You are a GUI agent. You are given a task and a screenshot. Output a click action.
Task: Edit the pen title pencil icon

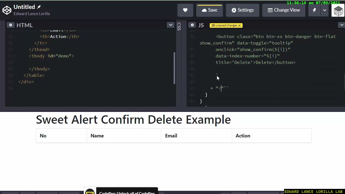(39, 7)
